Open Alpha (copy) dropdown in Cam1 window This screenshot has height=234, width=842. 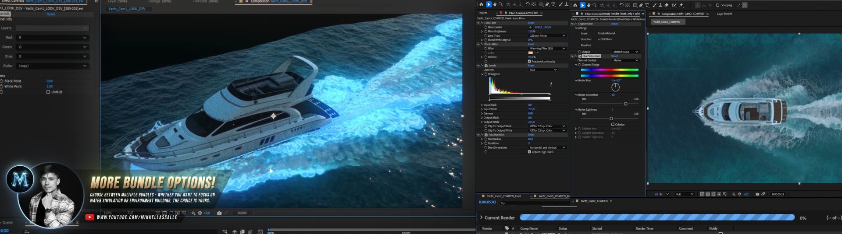(53, 66)
